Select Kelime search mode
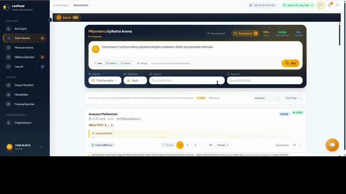Image resolution: width=346 pixels, height=194 pixels. pos(111,63)
